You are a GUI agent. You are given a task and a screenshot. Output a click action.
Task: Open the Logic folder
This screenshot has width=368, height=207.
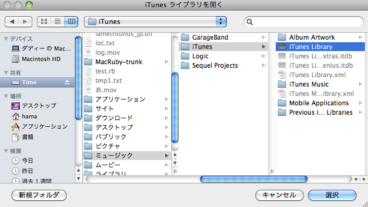point(223,56)
